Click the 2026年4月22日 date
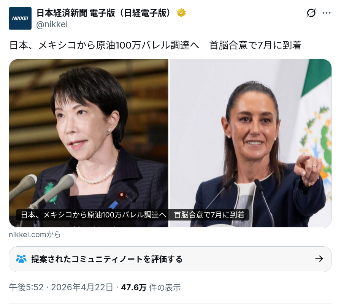The height and width of the screenshot is (304, 341). 82,287
